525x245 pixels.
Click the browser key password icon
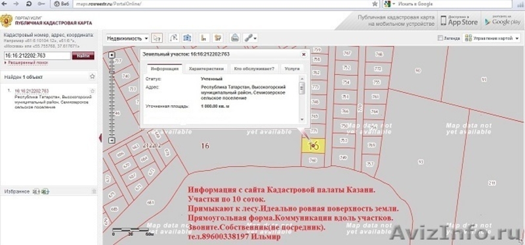click(41, 4)
